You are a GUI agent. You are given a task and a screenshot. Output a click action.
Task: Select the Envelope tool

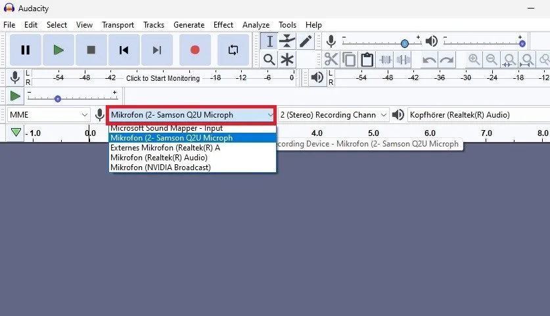(x=287, y=41)
